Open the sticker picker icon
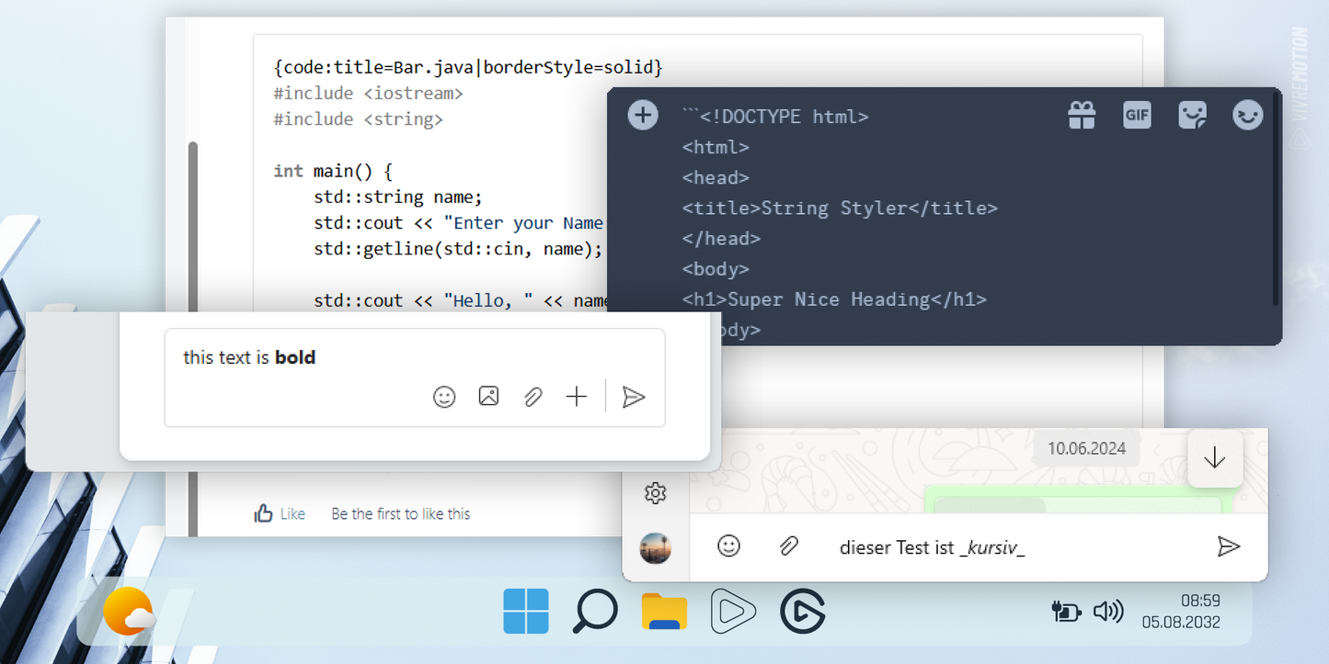Screen dimensions: 1329x664 pos(1192,116)
